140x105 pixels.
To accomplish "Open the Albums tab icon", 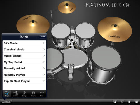I will (x=33, y=93).
